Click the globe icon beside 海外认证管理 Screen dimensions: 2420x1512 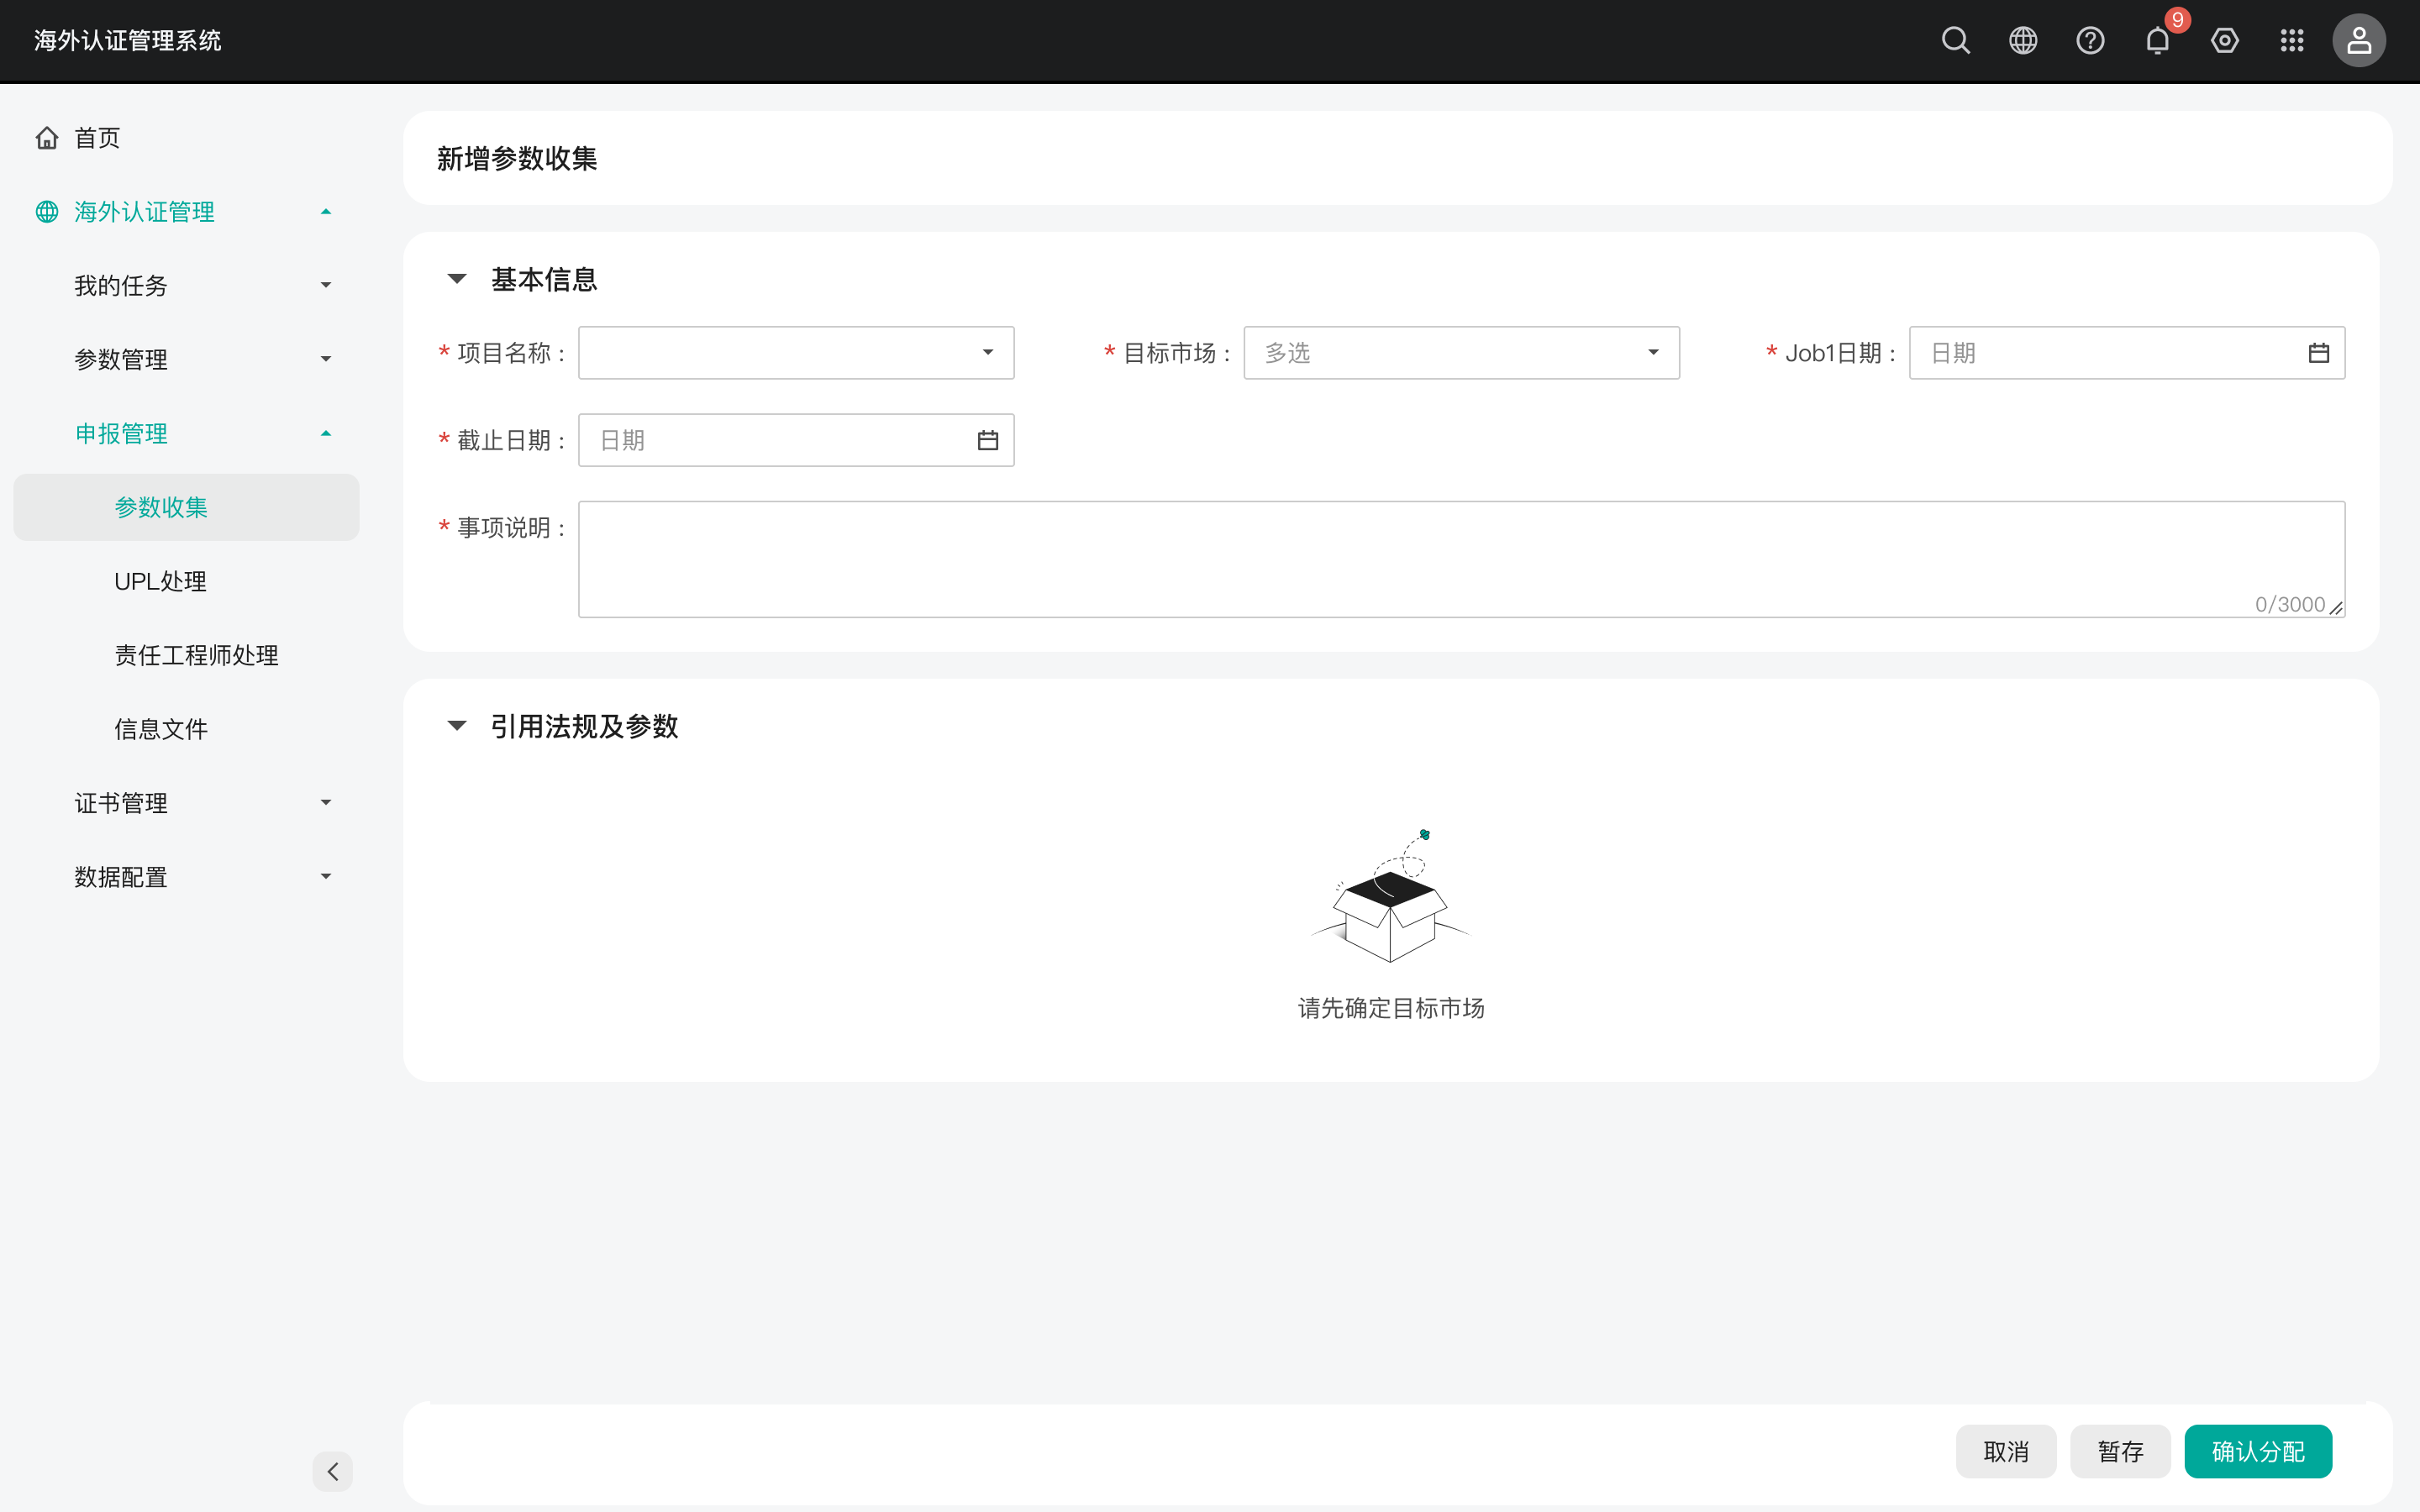(47, 212)
